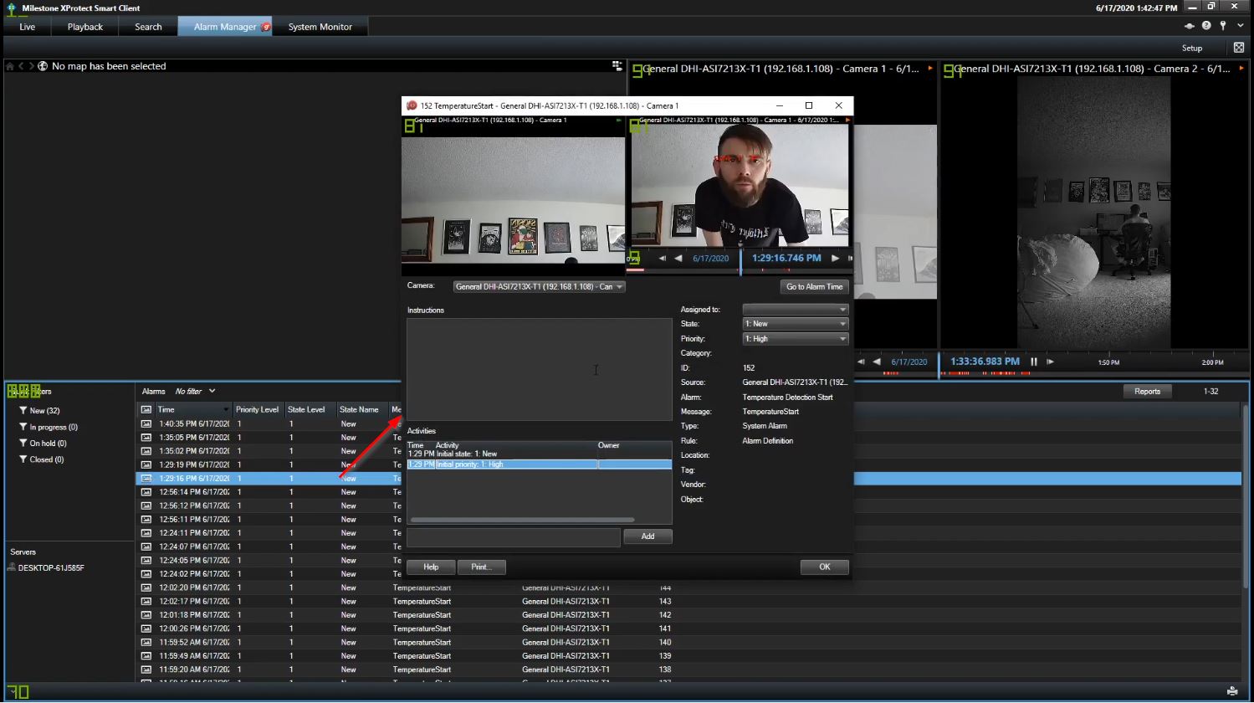Click the New (32) filter funnel icon
Viewport: 1254px width, 703px height.
(23, 411)
